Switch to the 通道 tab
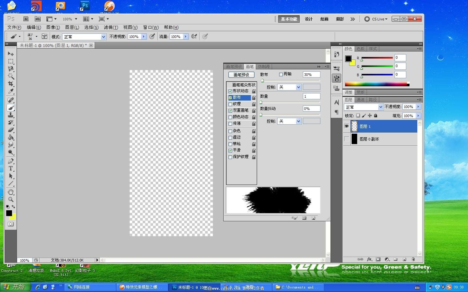468x292 pixels. (x=360, y=100)
